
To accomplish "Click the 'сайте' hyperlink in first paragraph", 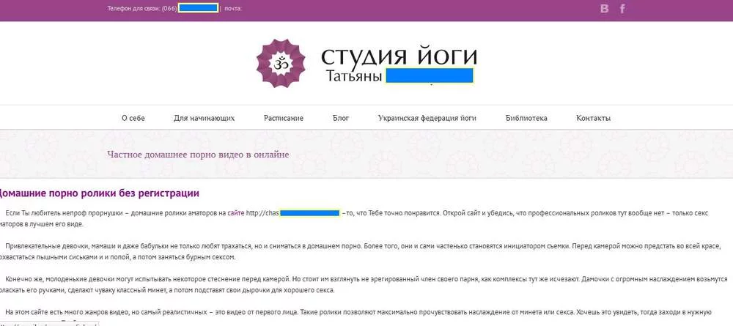I will [x=236, y=213].
